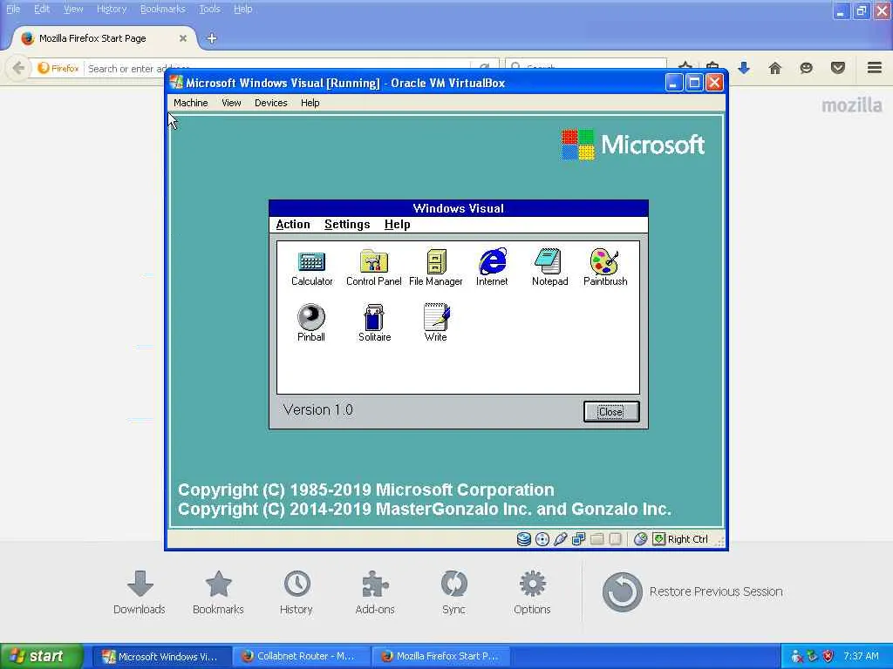
Task: Open a new Firefox tab with plus button
Action: (x=212, y=38)
